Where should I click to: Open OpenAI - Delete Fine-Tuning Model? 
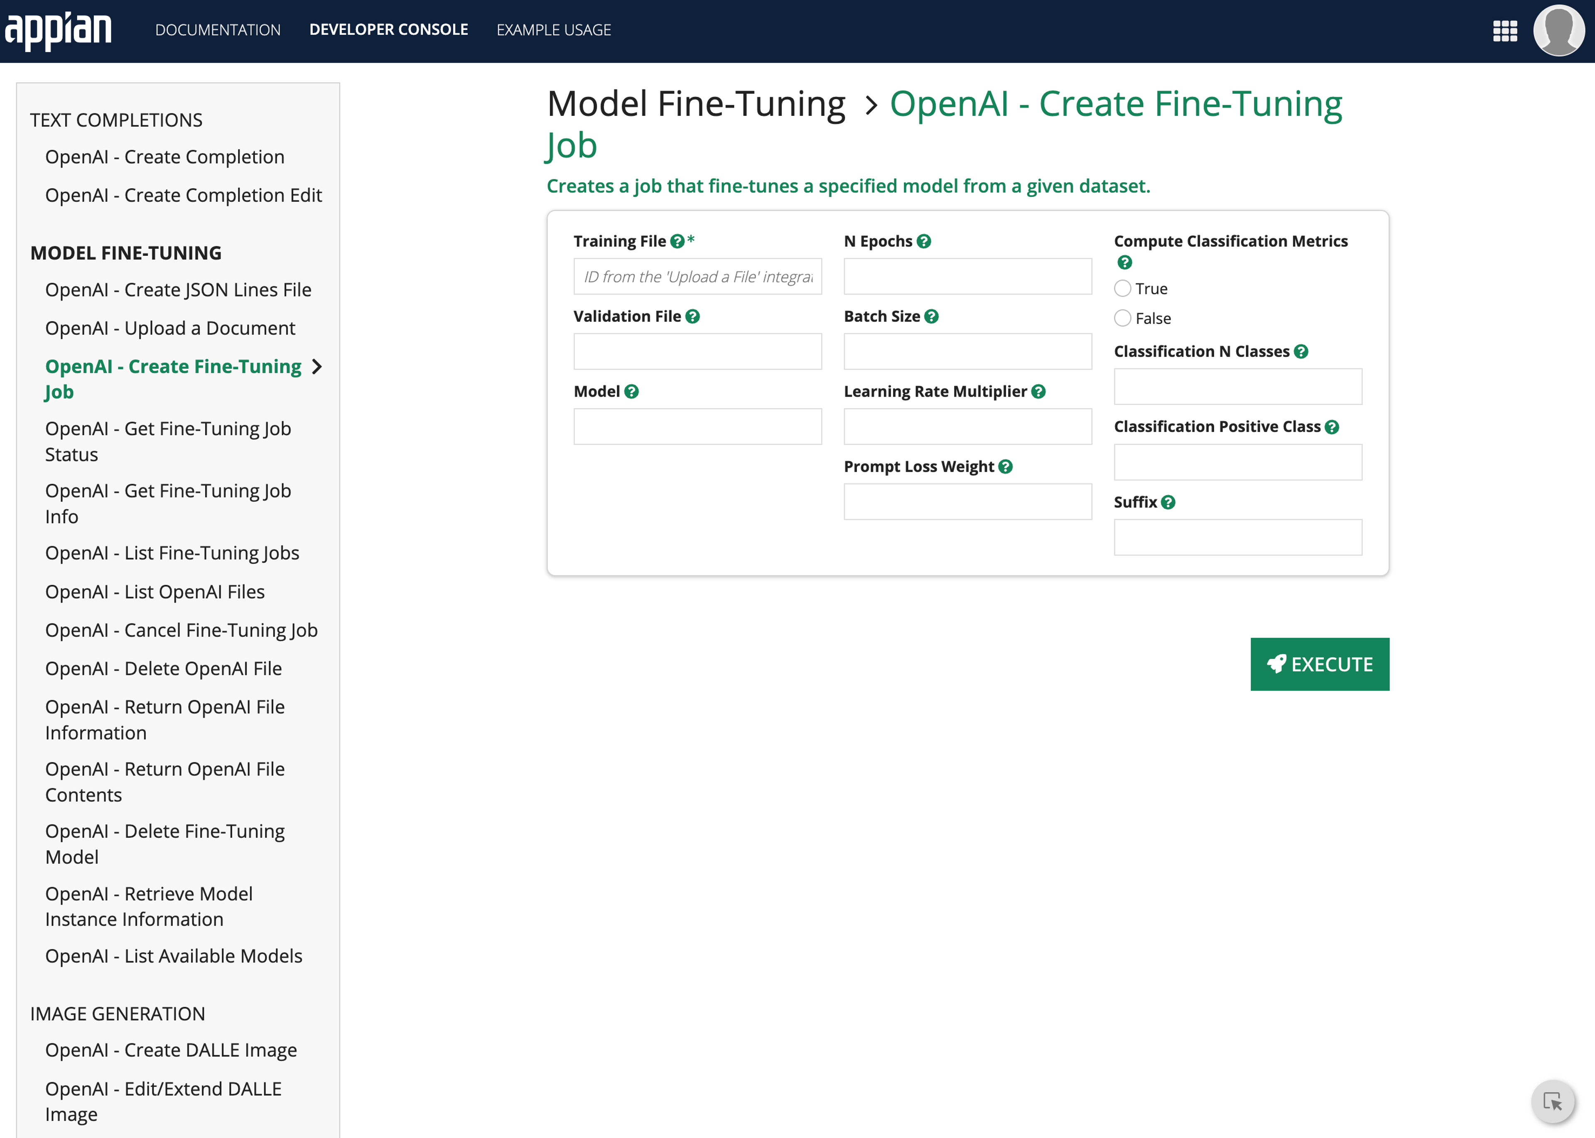pos(164,844)
